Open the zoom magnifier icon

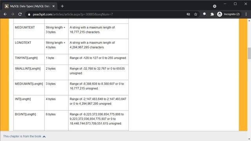(x=205, y=14)
